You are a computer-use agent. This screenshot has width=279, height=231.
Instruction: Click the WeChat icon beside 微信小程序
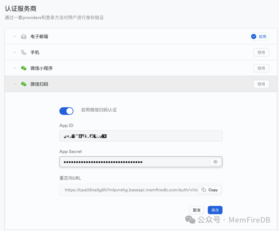24,68
